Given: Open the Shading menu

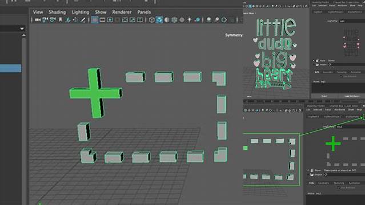Looking at the screenshot, I should 57,12.
